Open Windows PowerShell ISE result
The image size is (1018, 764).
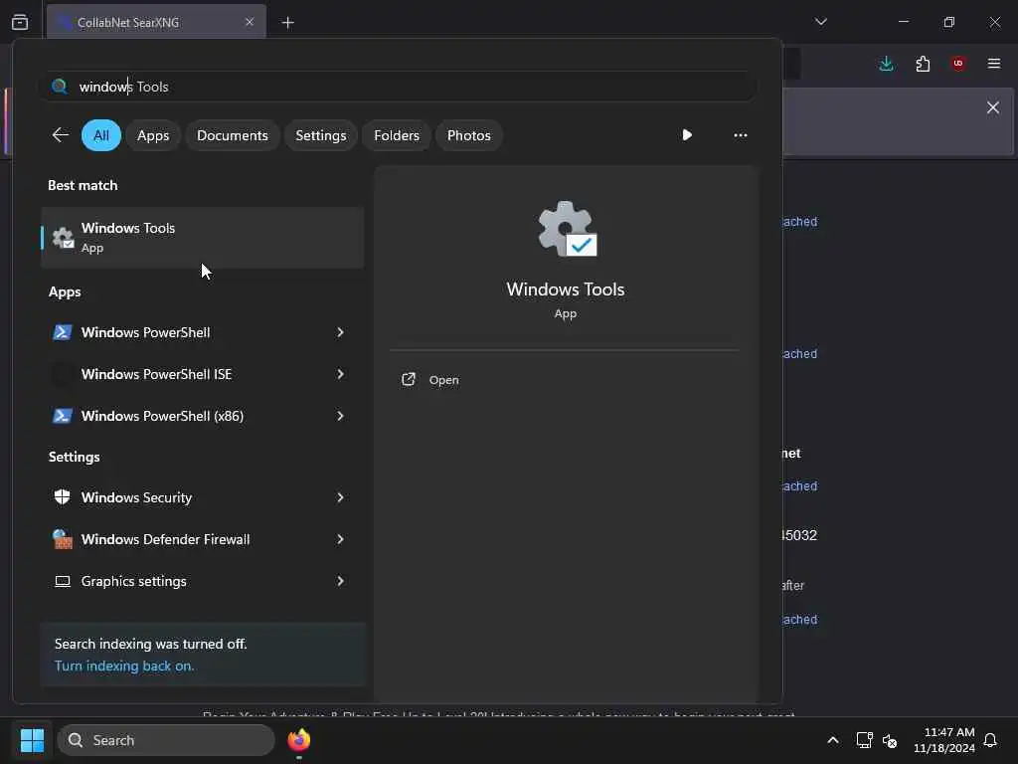click(x=187, y=374)
